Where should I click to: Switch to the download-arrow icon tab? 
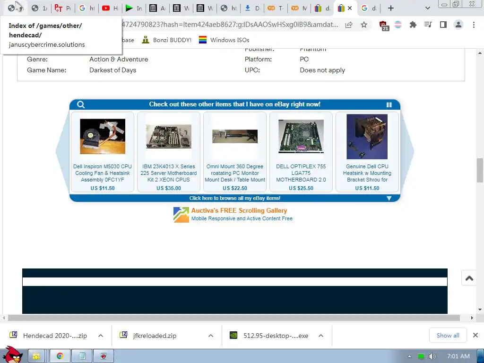tap(252, 9)
